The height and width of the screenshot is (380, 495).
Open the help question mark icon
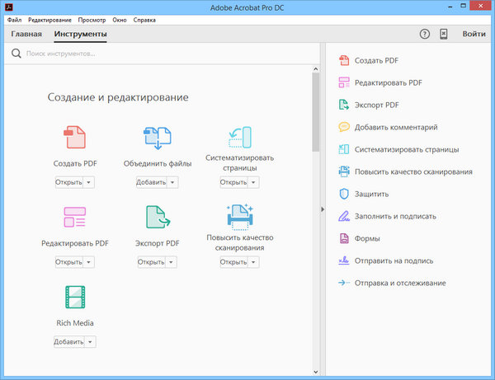click(x=425, y=34)
